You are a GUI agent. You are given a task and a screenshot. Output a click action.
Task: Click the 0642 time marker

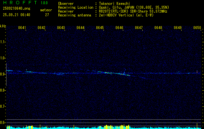[x=42, y=28]
